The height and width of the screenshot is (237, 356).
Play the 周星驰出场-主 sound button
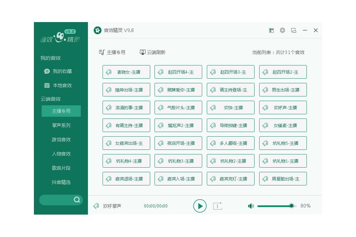[283, 179]
